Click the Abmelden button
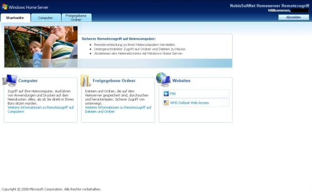The height and width of the screenshot is (192, 312). [293, 18]
